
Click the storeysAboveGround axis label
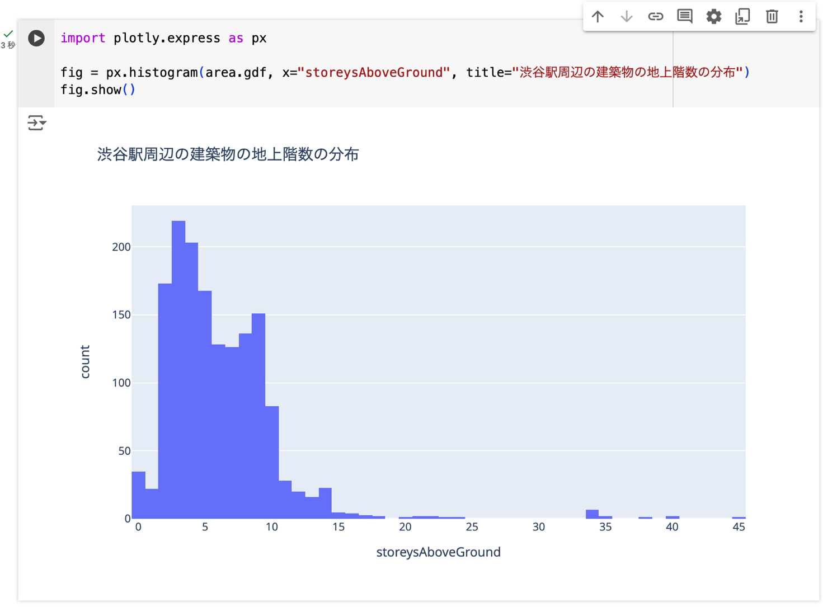click(438, 552)
